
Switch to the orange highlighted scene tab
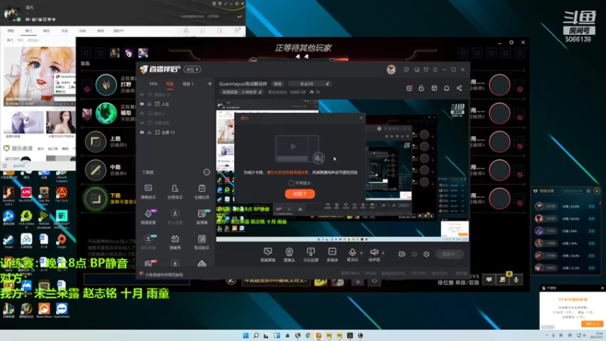[170, 84]
